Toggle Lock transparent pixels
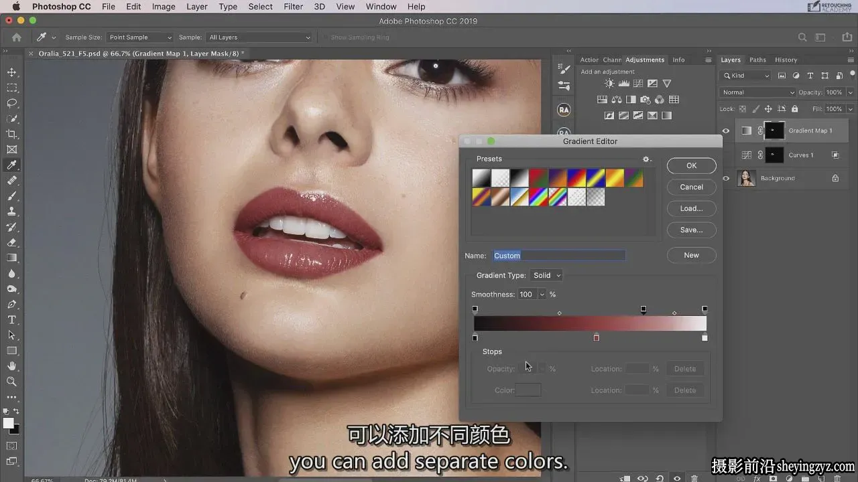Screen dimensions: 858x482 click(743, 109)
